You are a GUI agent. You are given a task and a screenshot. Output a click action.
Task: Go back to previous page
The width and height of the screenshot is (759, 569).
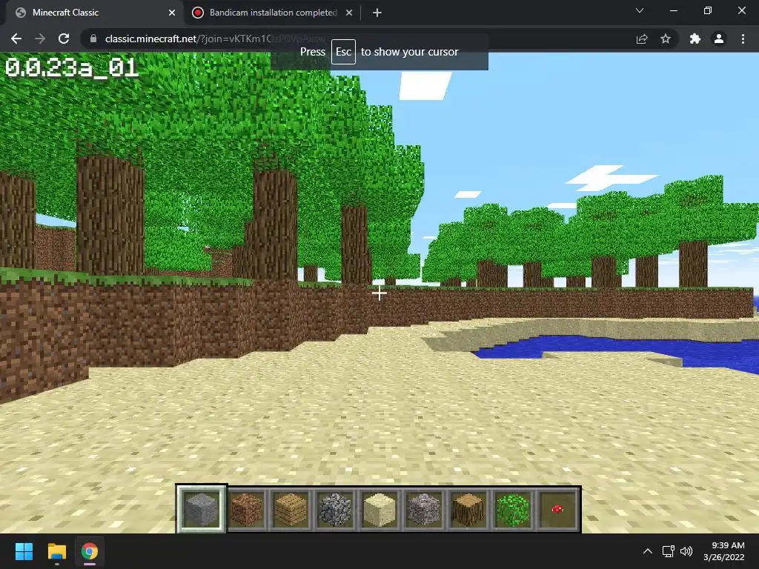(16, 39)
